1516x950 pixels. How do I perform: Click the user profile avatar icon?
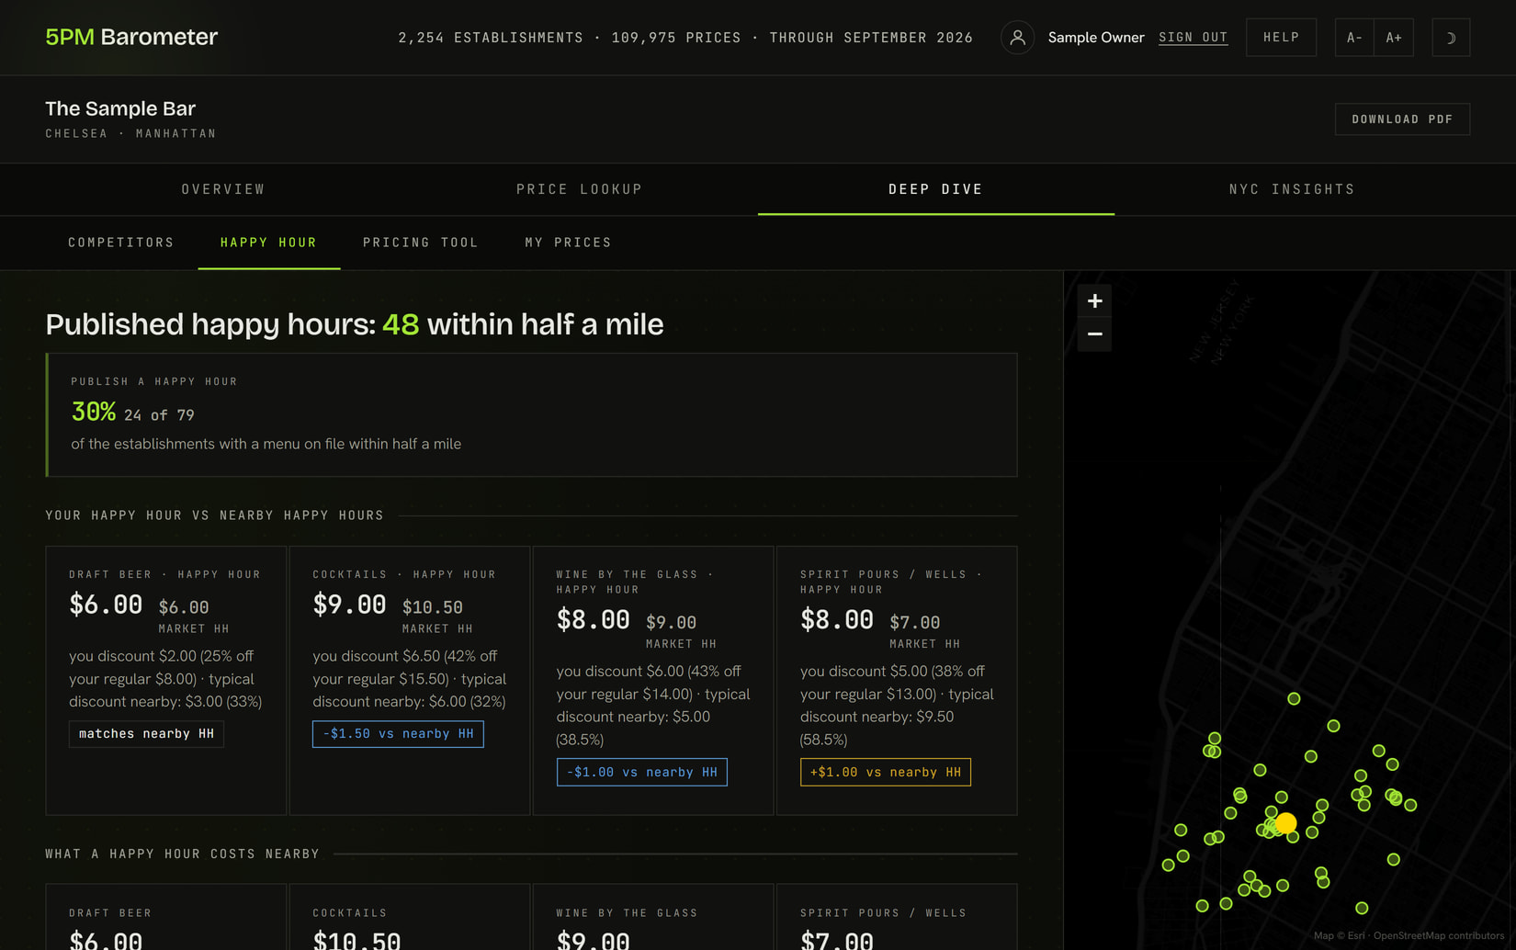pos(1017,38)
